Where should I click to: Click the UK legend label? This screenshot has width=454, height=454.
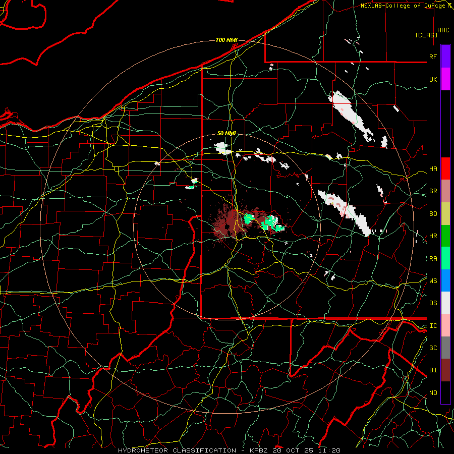pyautogui.click(x=433, y=79)
